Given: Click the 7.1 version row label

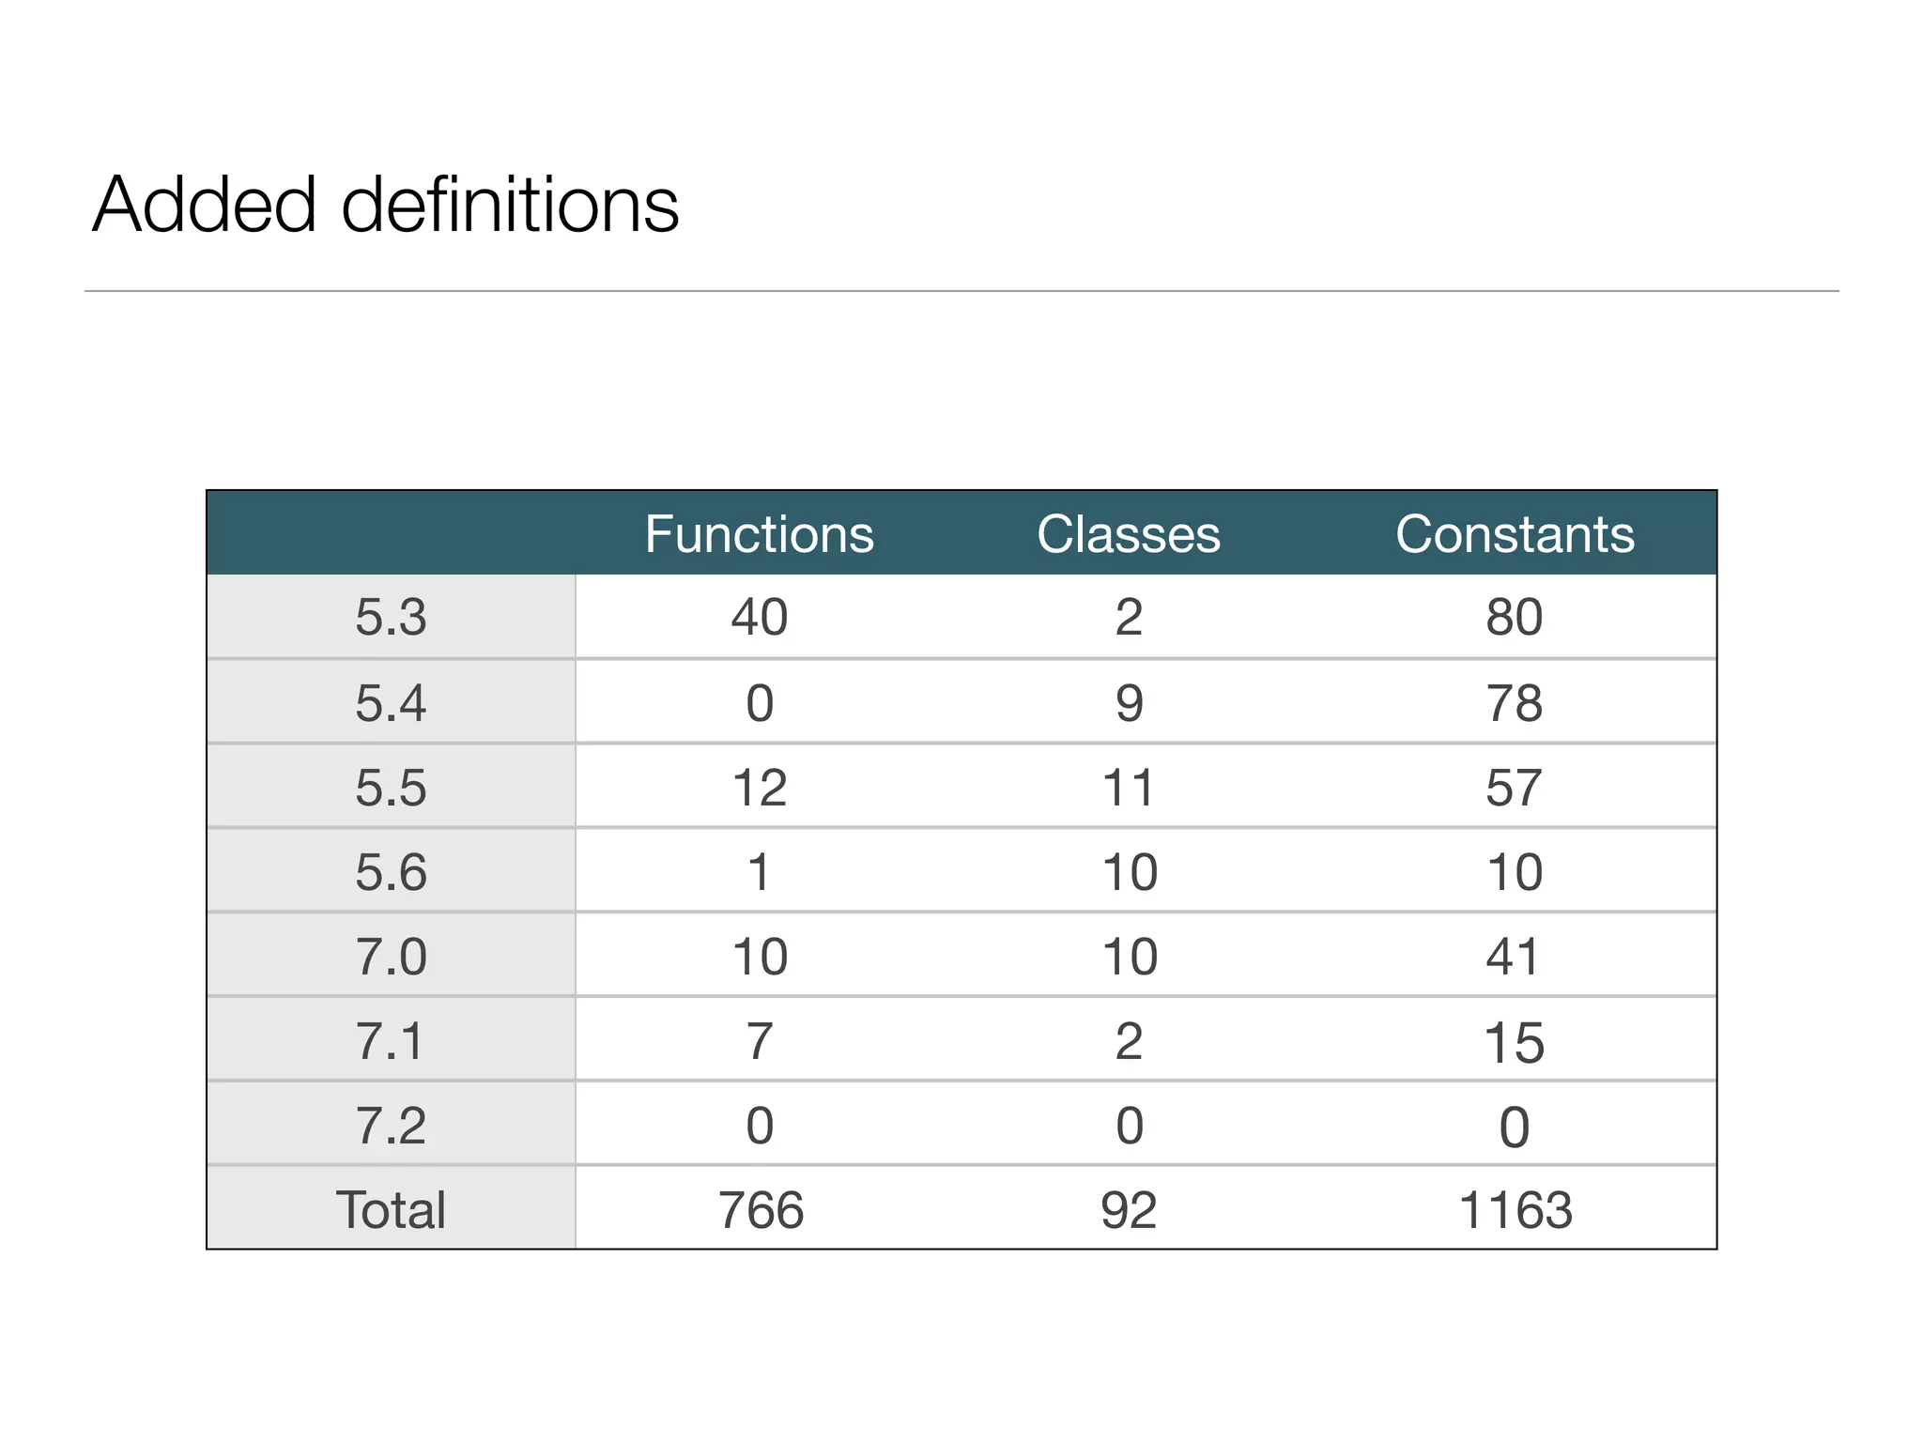Looking at the screenshot, I should (x=391, y=1040).
